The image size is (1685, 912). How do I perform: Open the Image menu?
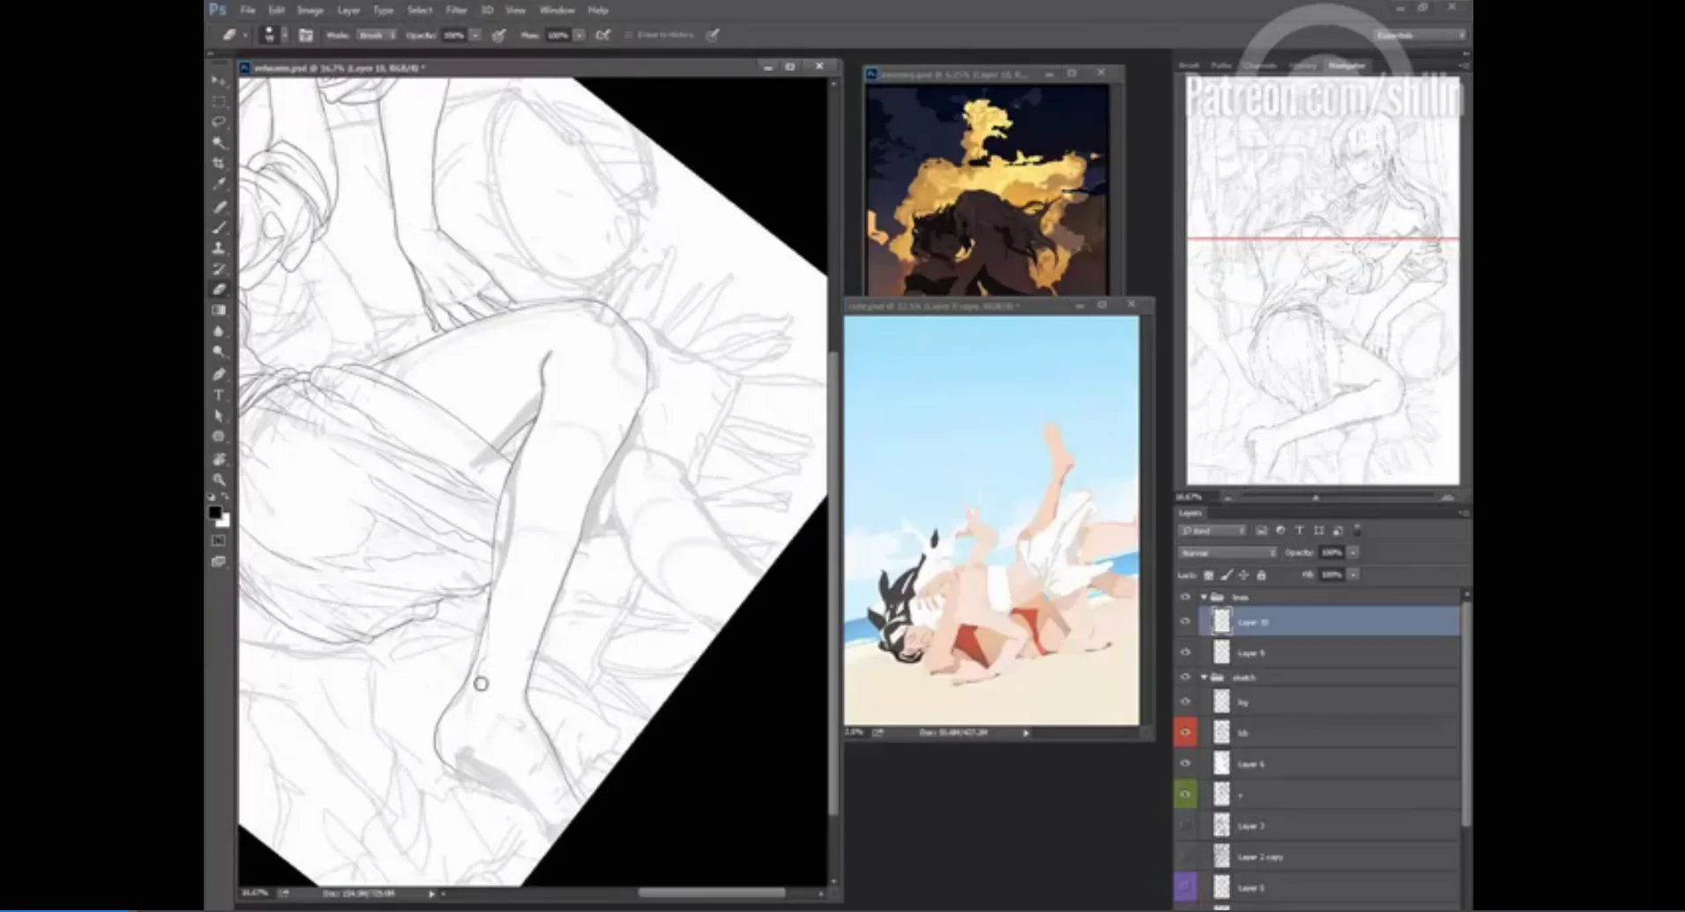(x=310, y=11)
